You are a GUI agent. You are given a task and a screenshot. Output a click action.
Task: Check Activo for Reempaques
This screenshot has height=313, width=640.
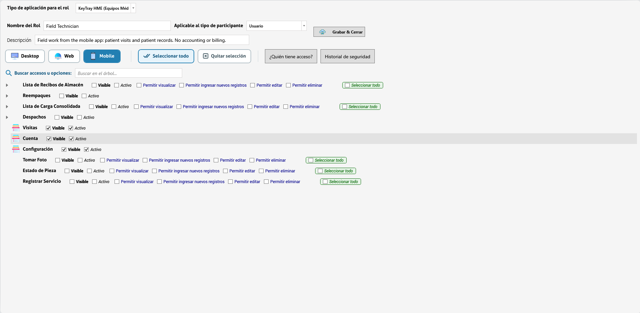(x=84, y=96)
